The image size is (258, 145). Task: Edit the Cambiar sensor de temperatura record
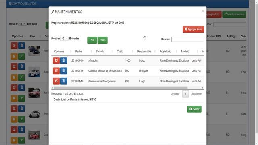click(x=56, y=71)
